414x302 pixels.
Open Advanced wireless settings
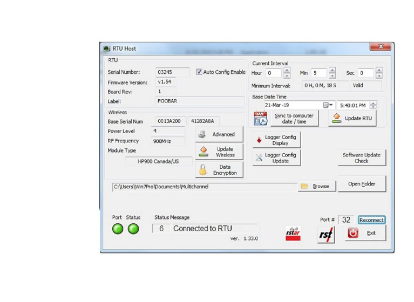[x=219, y=134]
